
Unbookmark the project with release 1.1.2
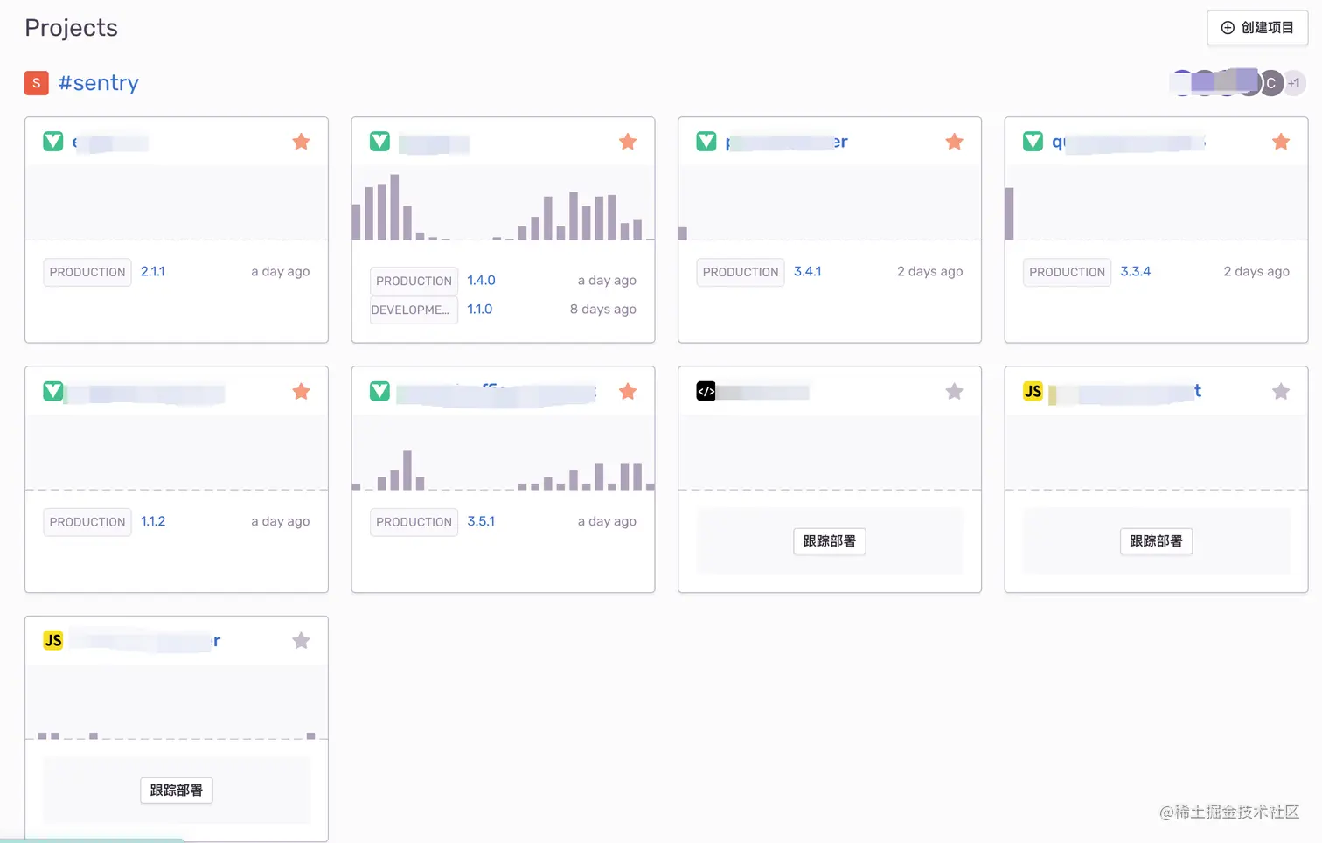(x=301, y=391)
